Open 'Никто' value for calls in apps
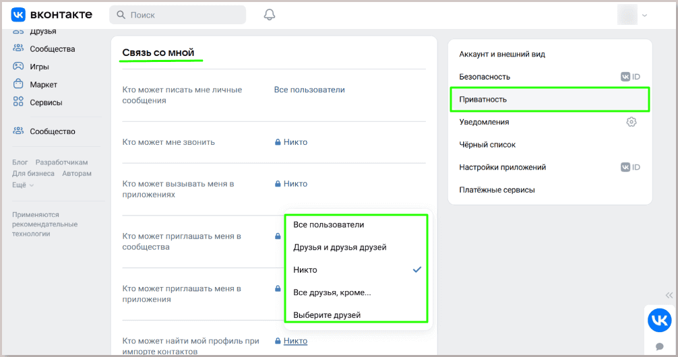Screen dimensions: 678x357 pos(295,184)
